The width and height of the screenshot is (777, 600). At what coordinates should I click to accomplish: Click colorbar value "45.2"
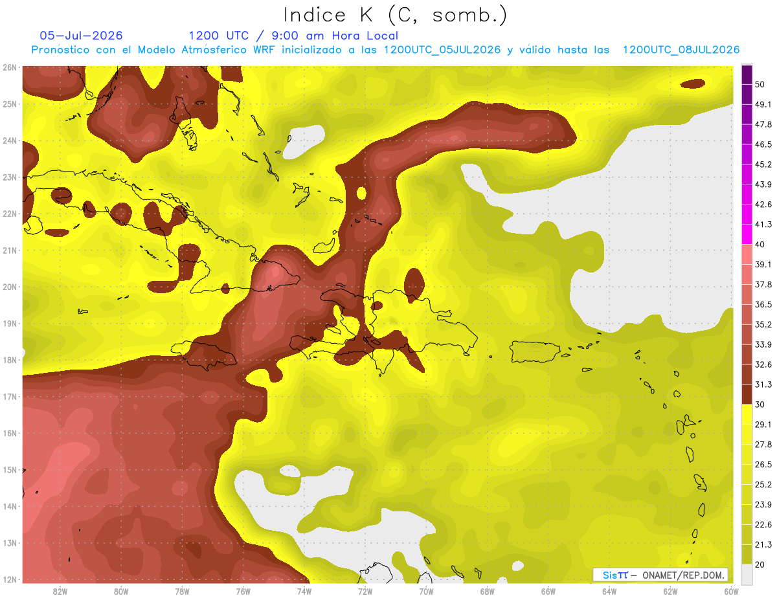tap(763, 164)
